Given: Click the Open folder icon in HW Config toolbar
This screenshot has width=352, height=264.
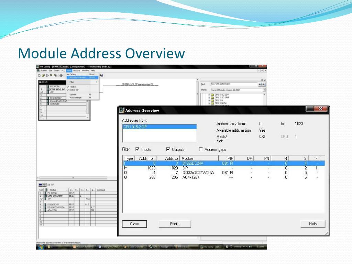Looking at the screenshot, I should tap(43, 75).
